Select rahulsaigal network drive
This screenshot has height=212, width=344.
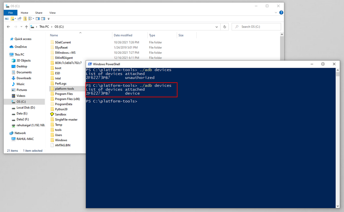coord(28,125)
